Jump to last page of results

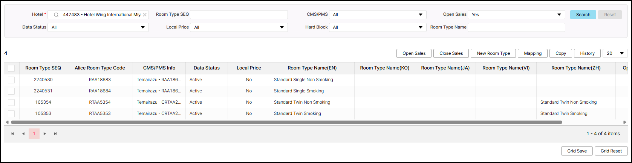pyautogui.click(x=55, y=134)
